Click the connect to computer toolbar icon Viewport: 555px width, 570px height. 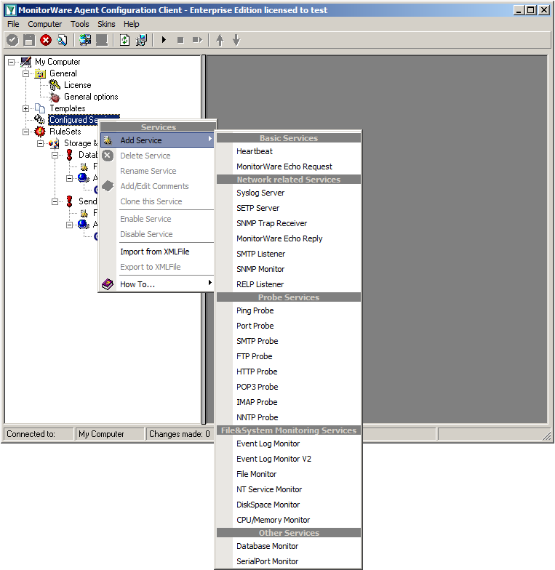click(86, 40)
